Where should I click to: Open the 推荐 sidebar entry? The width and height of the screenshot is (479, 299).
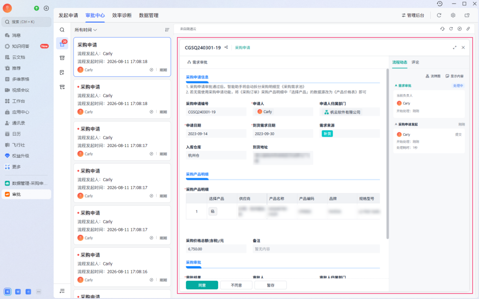click(x=26, y=68)
